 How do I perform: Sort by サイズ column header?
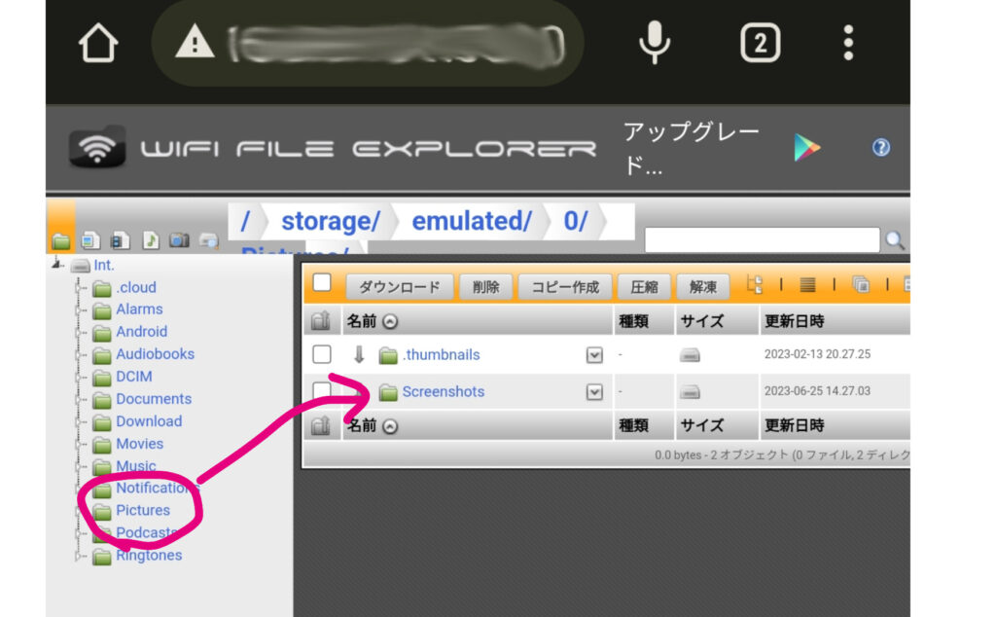[x=702, y=321]
